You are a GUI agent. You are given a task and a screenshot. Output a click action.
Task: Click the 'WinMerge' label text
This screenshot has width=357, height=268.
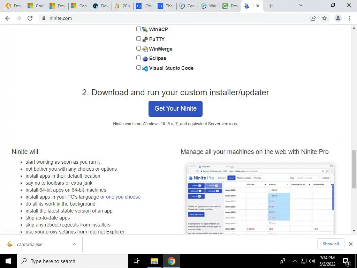pos(161,49)
